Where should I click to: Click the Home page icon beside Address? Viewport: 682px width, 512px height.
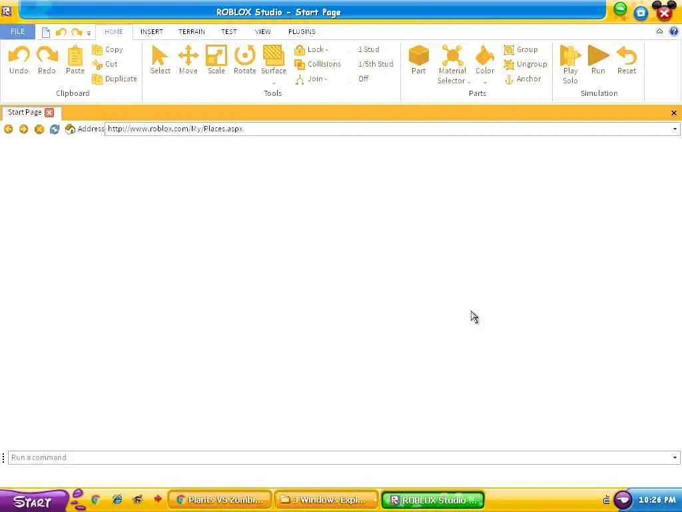69,129
